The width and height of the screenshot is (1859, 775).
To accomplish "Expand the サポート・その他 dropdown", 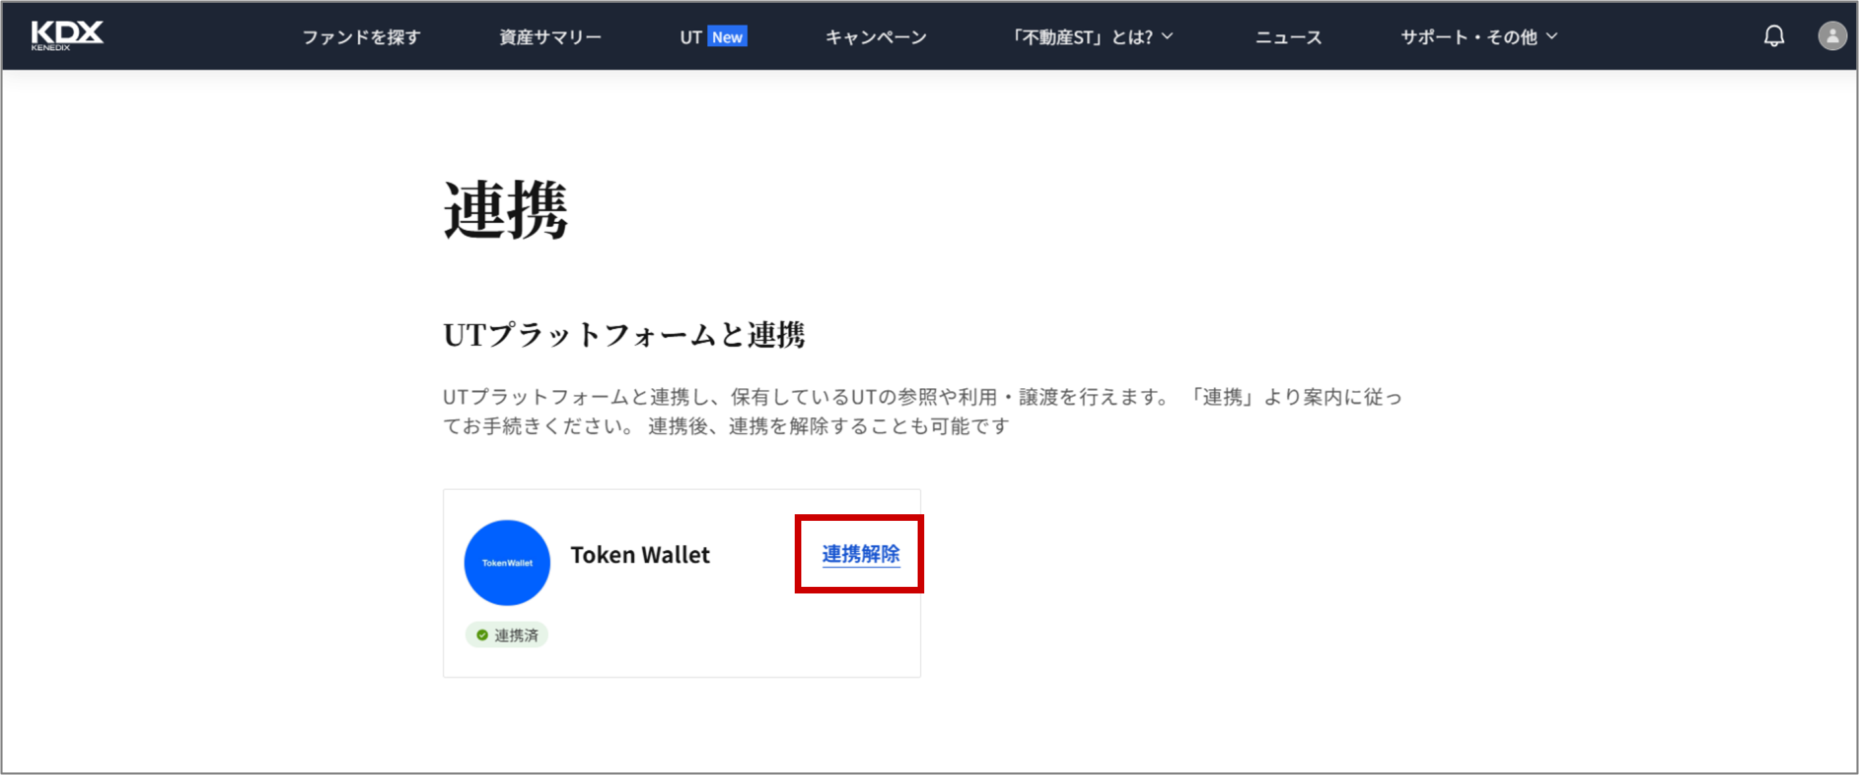I will [1478, 37].
